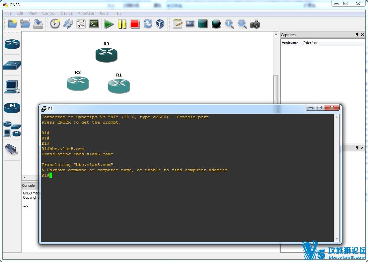This screenshot has height=262, width=368.
Task: Select router R2 on the canvas
Action: pos(78,84)
